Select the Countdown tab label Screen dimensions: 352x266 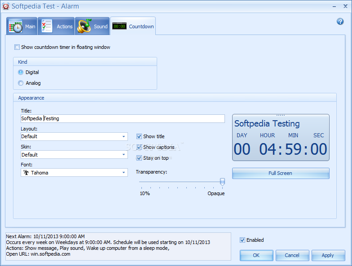[141, 26]
